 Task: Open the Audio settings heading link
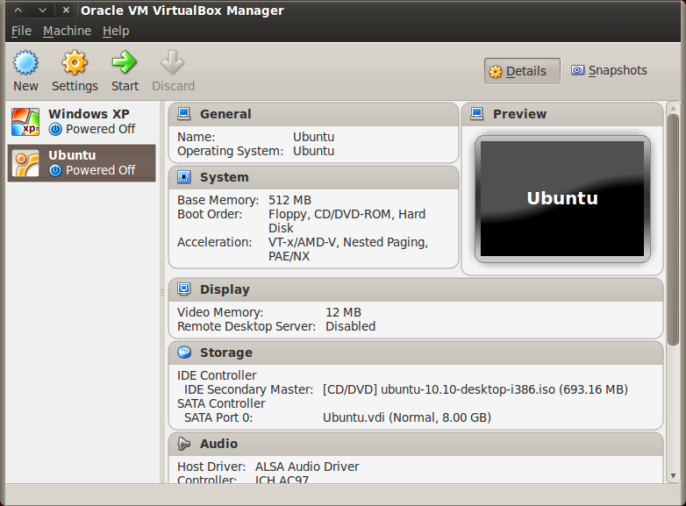click(218, 444)
